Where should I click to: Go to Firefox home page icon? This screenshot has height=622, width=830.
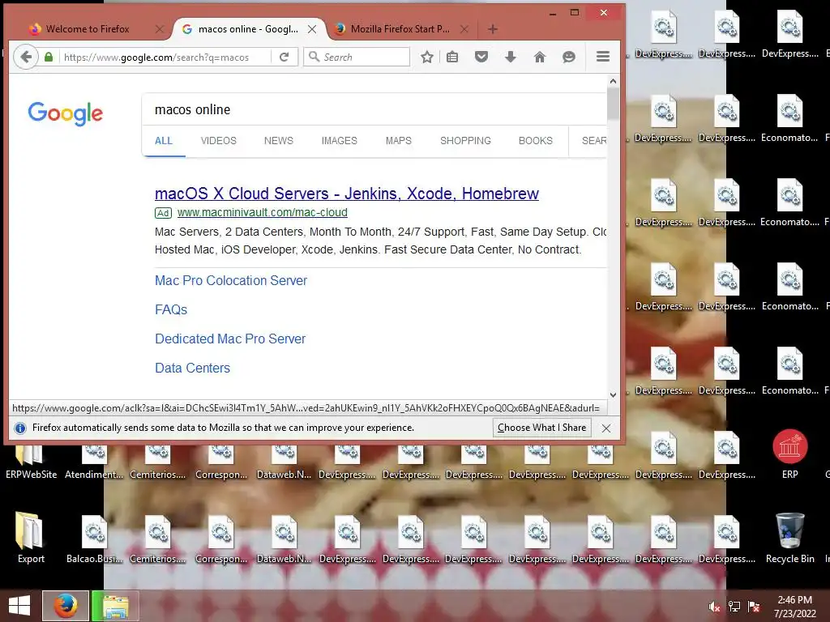[x=539, y=58]
